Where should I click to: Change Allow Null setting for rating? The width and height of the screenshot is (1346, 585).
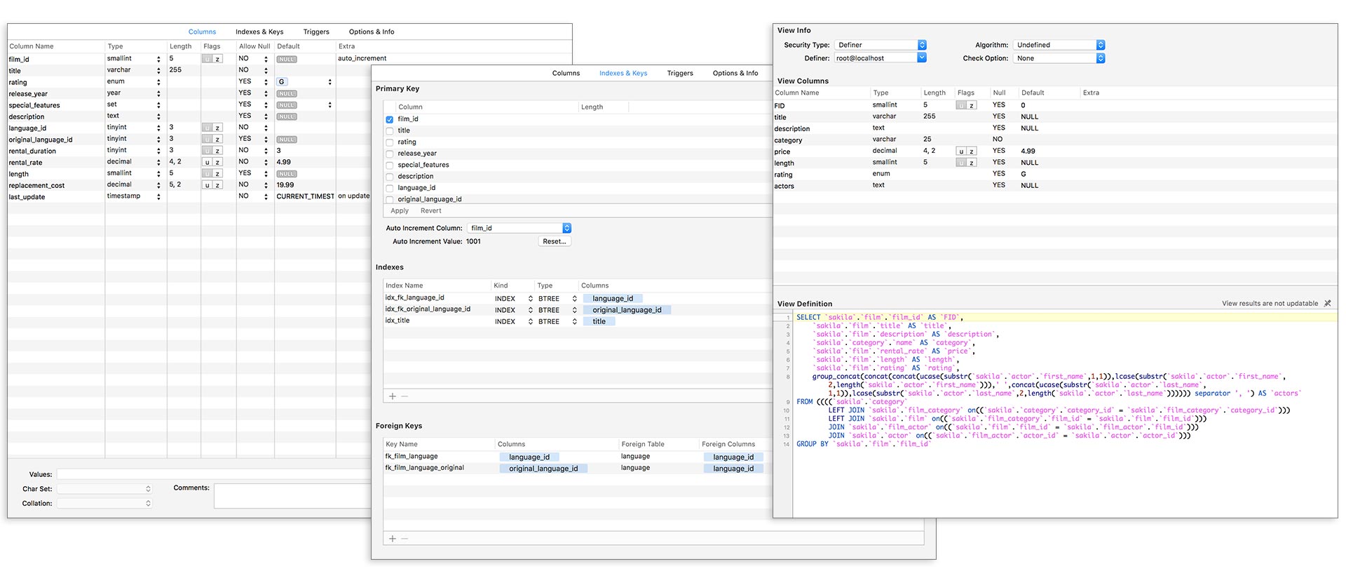tap(266, 81)
